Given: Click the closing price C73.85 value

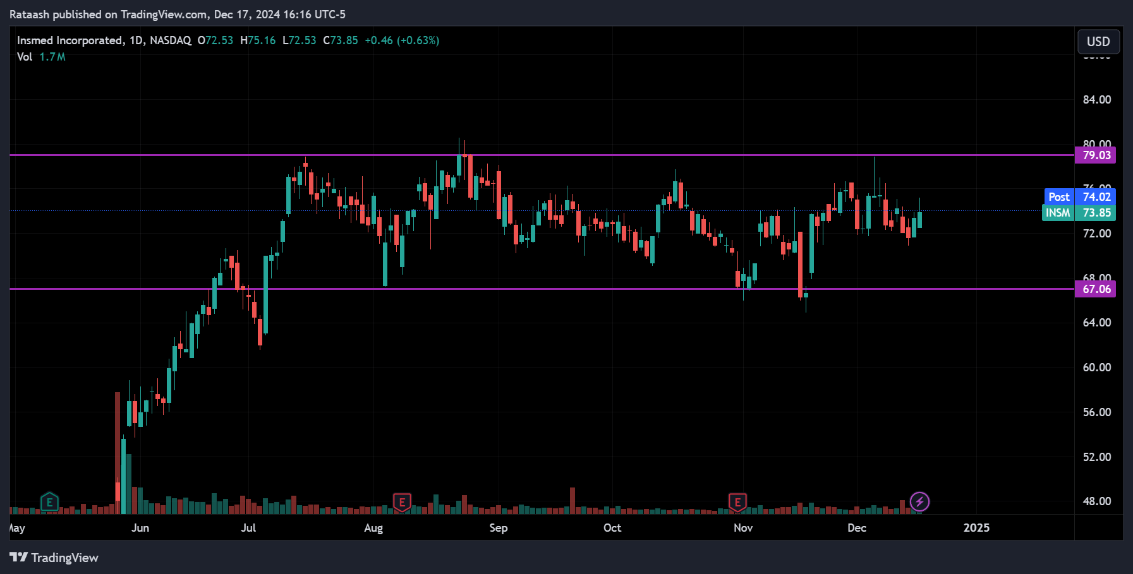Looking at the screenshot, I should 341,40.
